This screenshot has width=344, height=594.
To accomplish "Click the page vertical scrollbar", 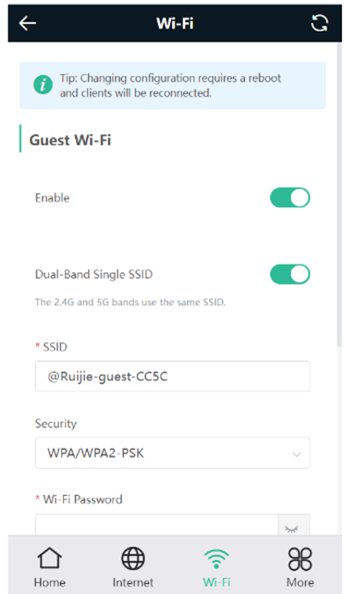I will point(339,194).
